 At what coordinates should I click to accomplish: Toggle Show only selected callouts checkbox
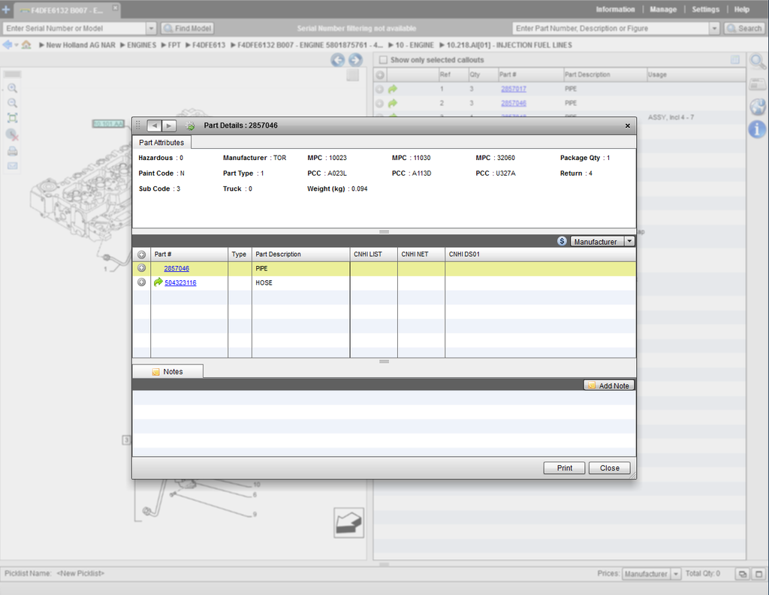pos(383,60)
